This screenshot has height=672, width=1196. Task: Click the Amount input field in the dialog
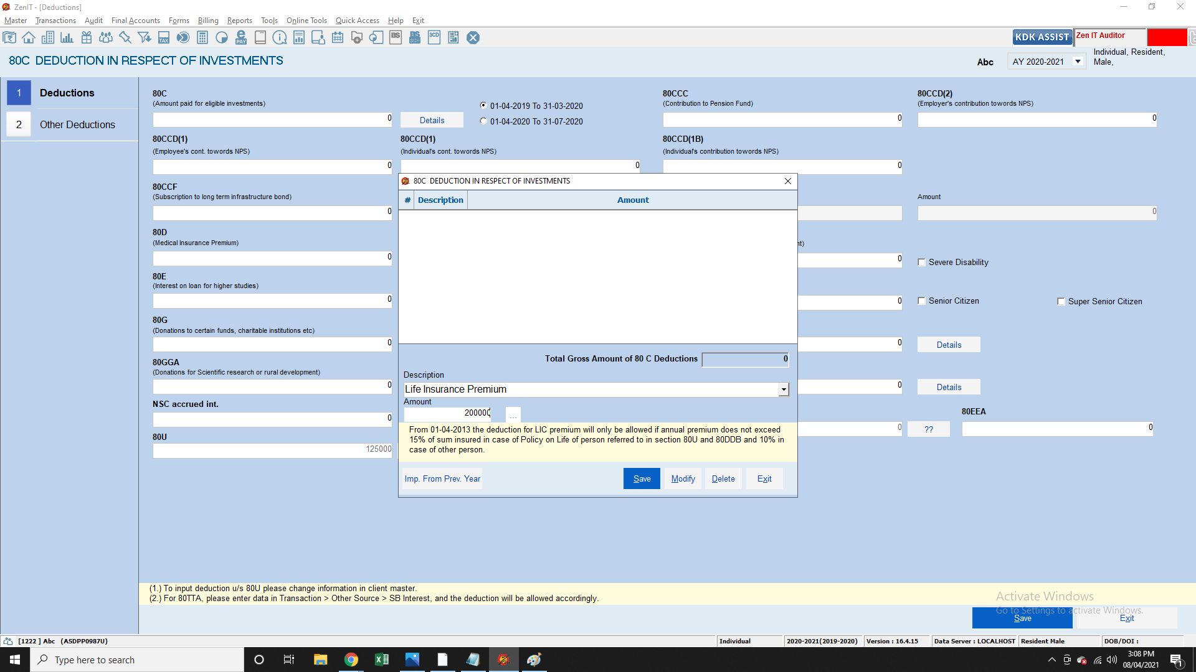pos(447,413)
